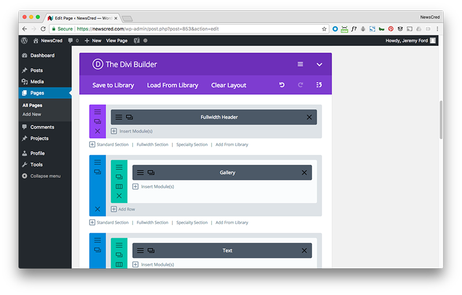Open Text module settings

click(x=140, y=251)
